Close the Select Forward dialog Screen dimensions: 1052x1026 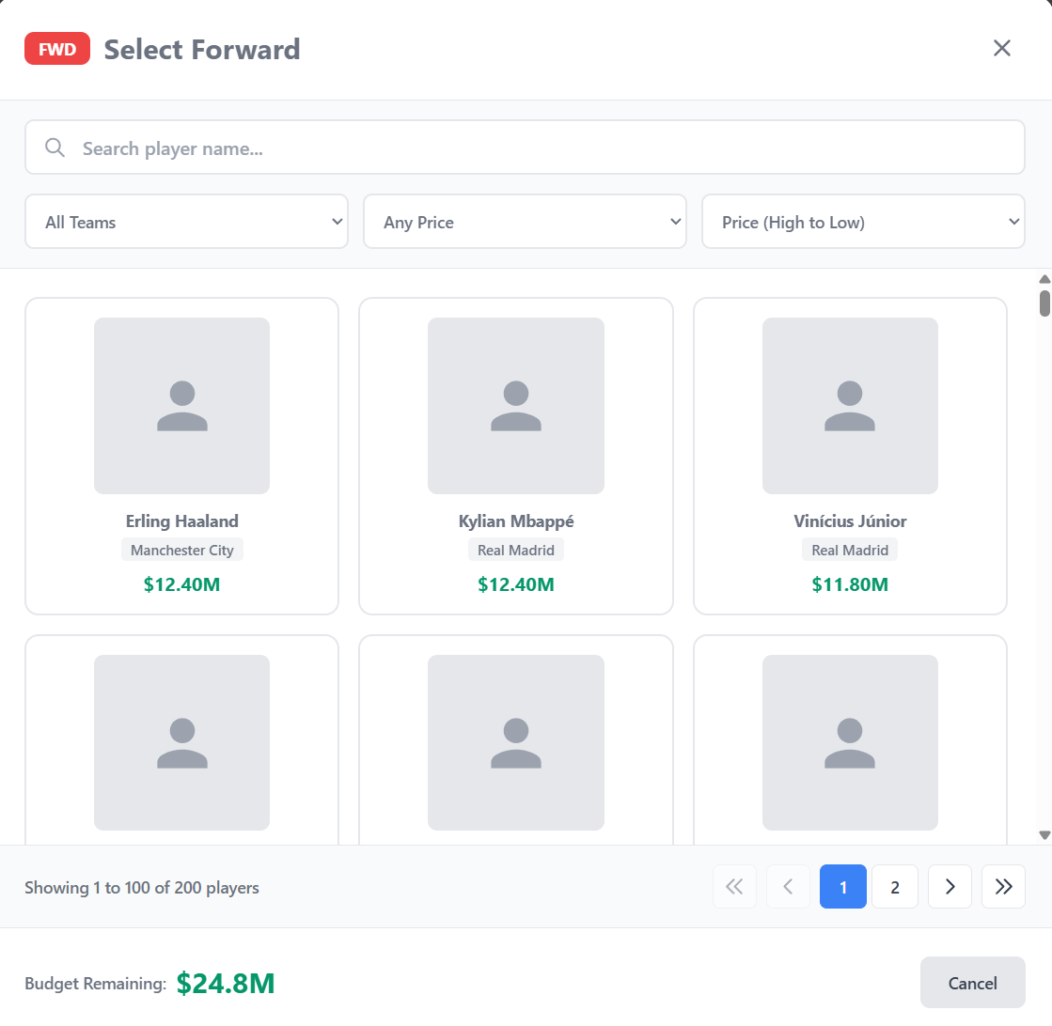point(1002,48)
